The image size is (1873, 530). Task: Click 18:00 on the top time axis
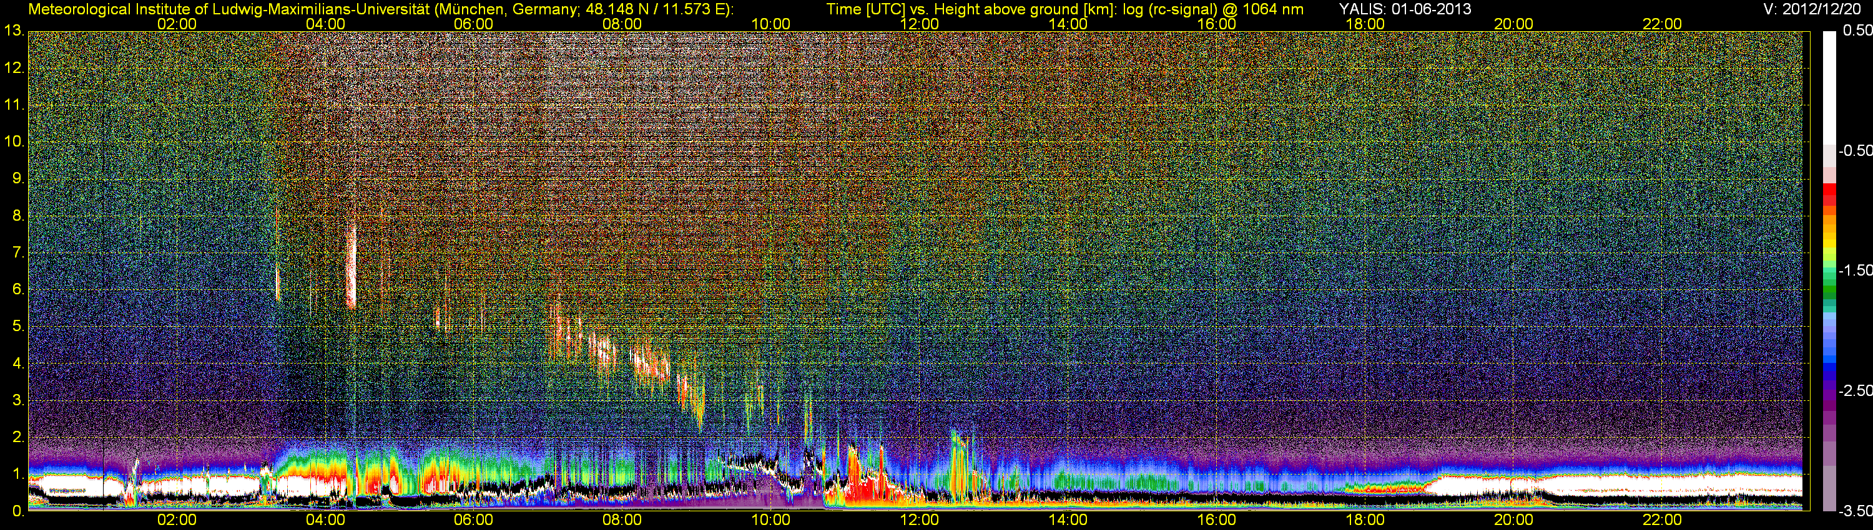1365,24
